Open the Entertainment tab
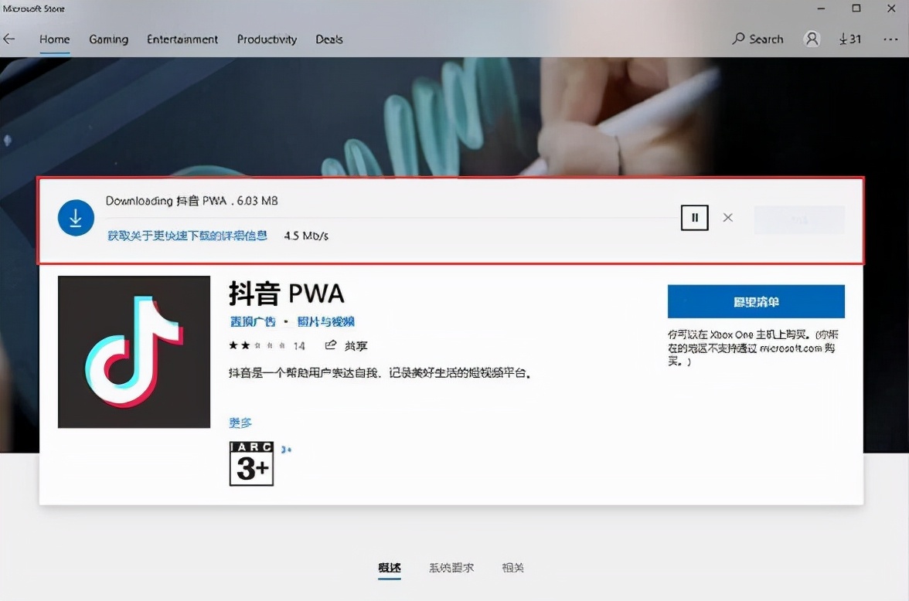The image size is (909, 601). click(x=182, y=39)
